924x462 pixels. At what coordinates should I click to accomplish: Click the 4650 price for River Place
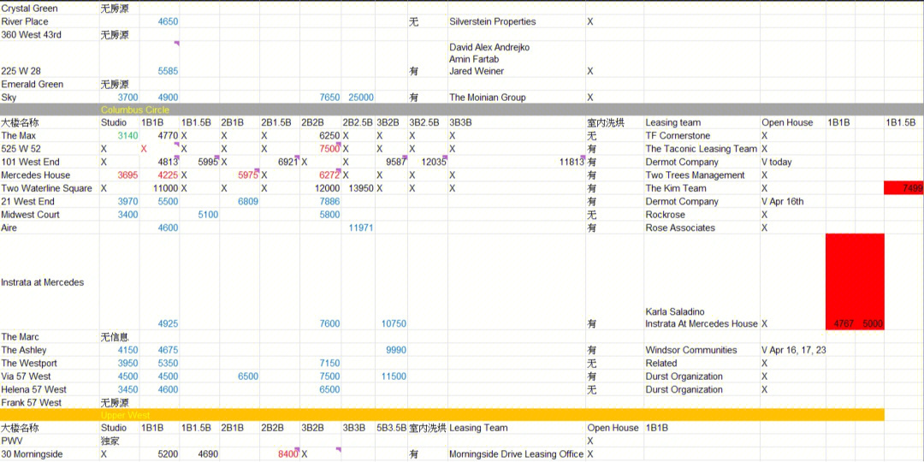[168, 21]
